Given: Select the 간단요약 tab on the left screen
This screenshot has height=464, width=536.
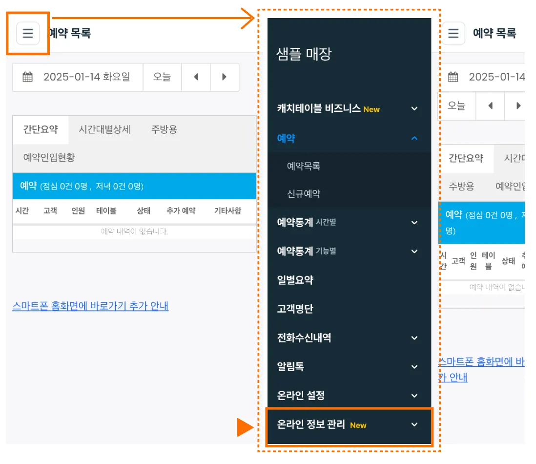Looking at the screenshot, I should click(x=41, y=129).
